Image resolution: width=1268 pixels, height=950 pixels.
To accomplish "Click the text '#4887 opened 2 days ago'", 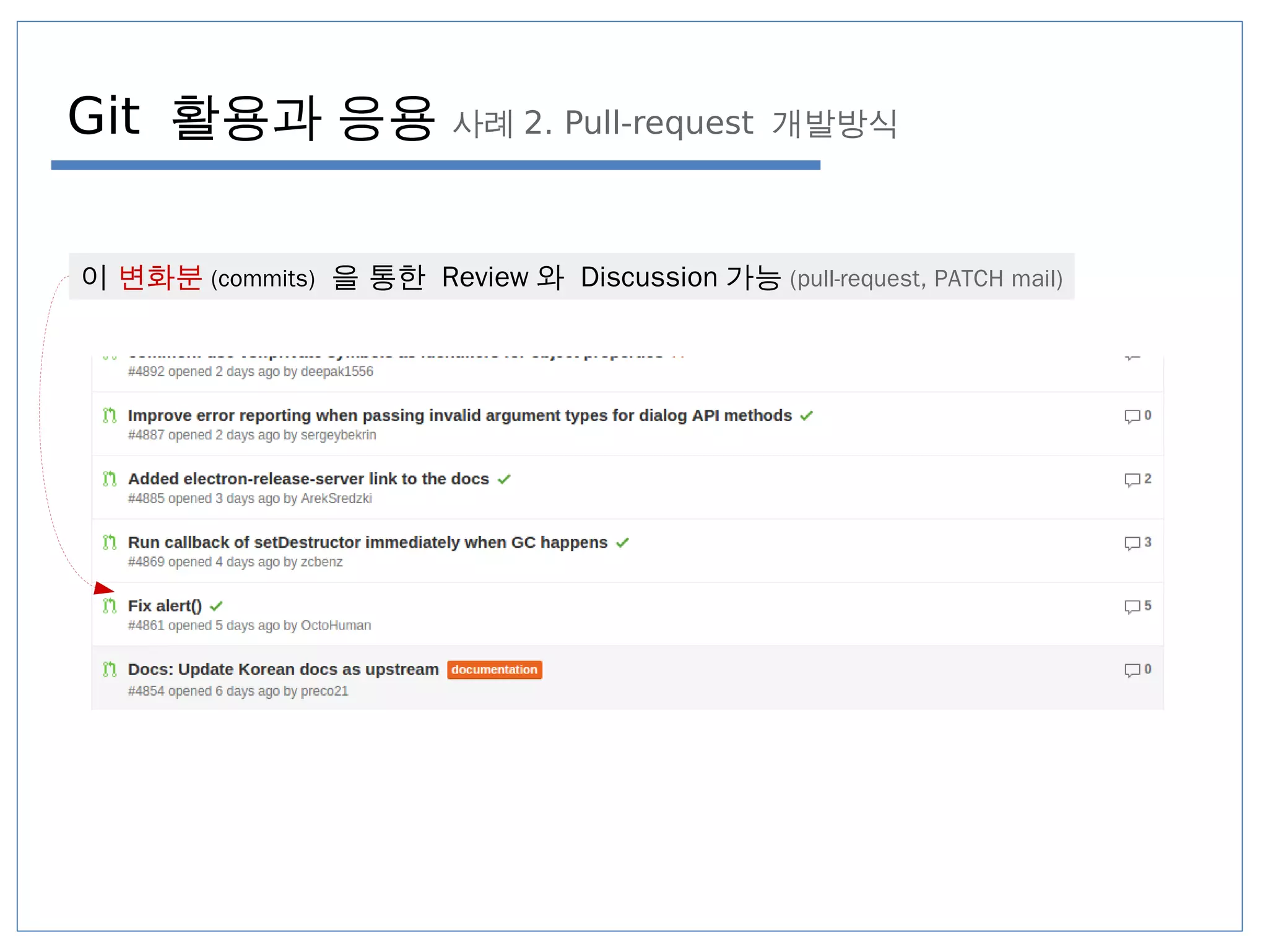I will (204, 435).
